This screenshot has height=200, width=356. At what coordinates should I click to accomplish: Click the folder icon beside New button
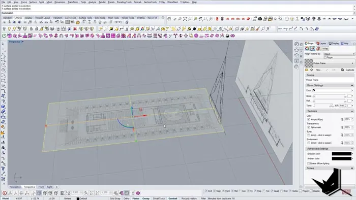(x=307, y=70)
